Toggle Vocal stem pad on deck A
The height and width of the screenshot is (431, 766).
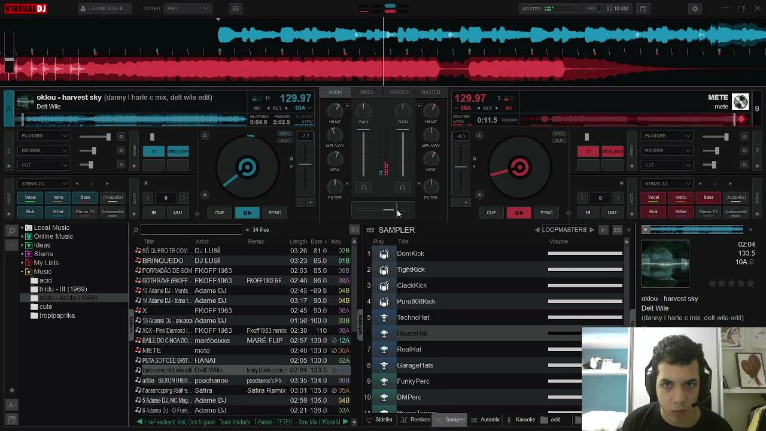pyautogui.click(x=30, y=198)
